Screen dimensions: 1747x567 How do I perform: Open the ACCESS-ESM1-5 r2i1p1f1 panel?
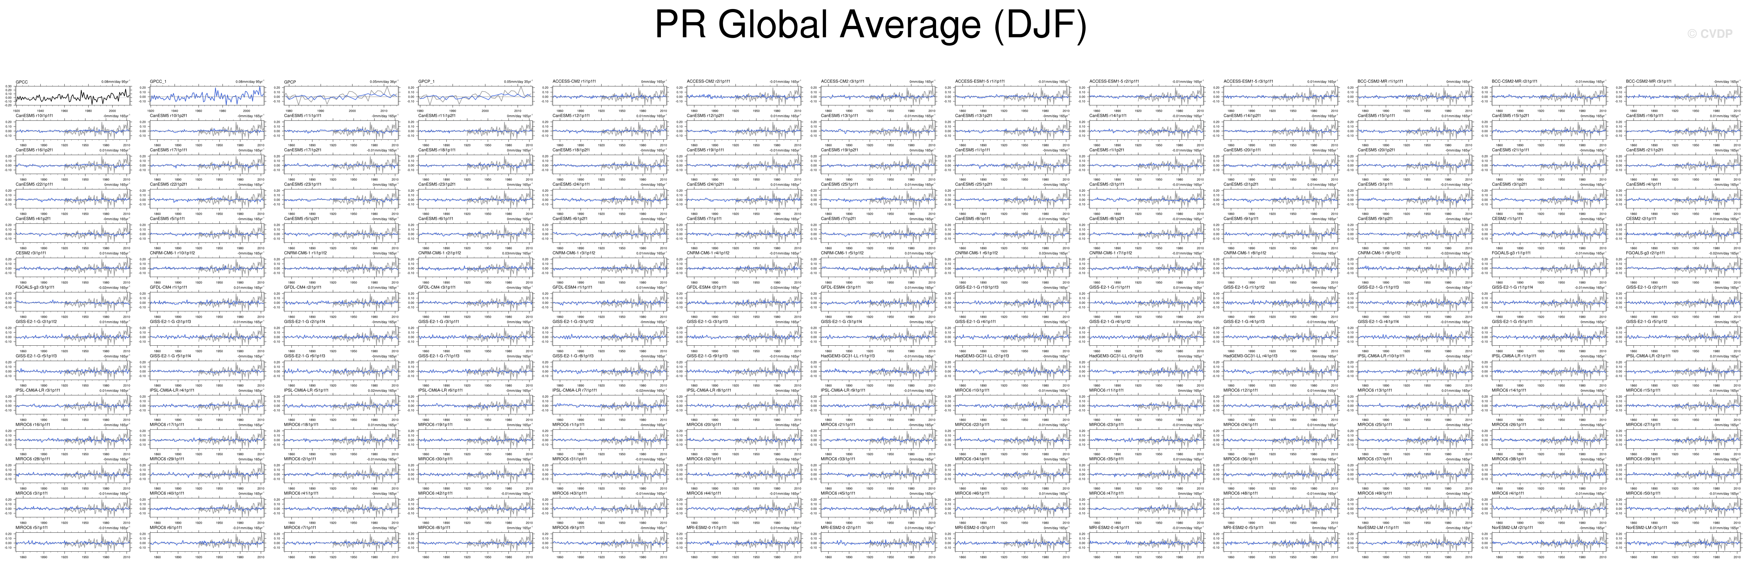(x=1146, y=96)
